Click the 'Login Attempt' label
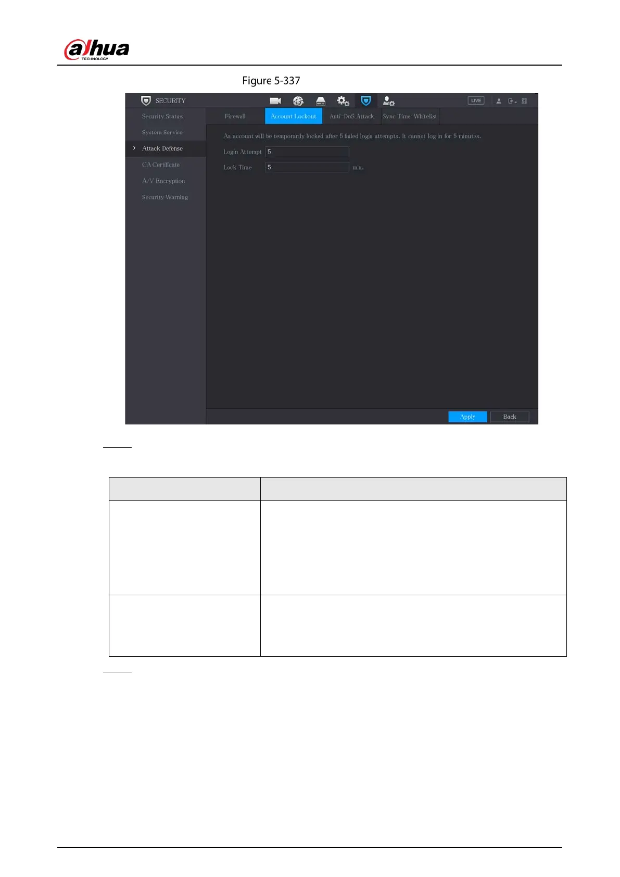This screenshot has width=620, height=877. pyautogui.click(x=243, y=152)
